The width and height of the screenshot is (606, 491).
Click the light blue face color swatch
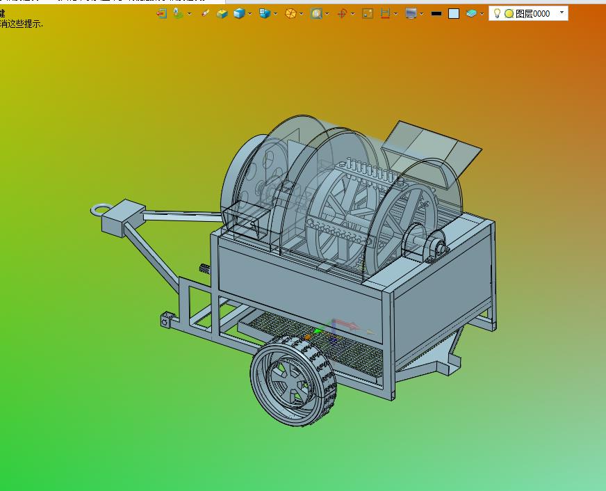(454, 13)
